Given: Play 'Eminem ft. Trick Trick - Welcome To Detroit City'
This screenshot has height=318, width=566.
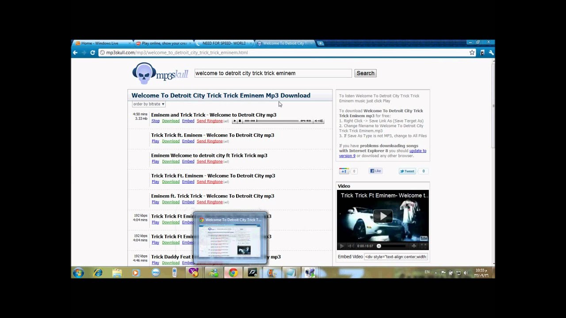Looking at the screenshot, I should [x=155, y=202].
